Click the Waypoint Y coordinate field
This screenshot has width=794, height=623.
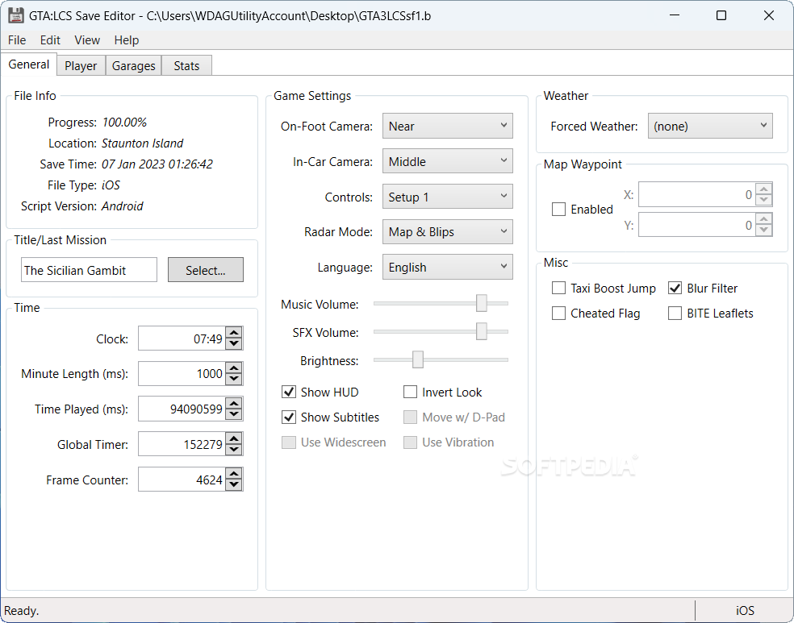[696, 225]
